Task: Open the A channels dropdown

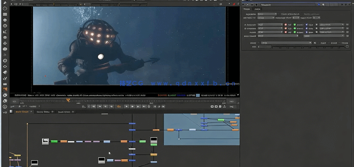Action: pyautogui.click(x=270, y=25)
